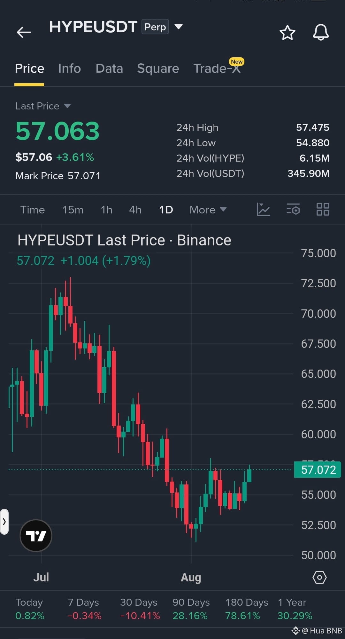Tap the Aug date axis label
The image size is (345, 639).
pos(191,578)
